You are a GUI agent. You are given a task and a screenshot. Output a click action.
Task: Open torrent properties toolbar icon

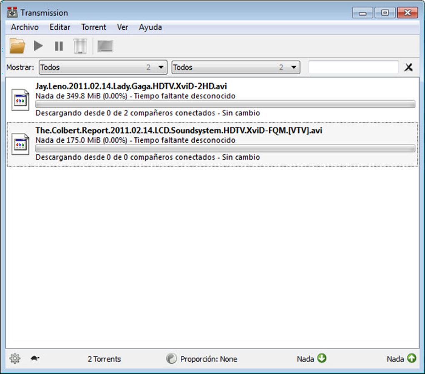tap(105, 46)
